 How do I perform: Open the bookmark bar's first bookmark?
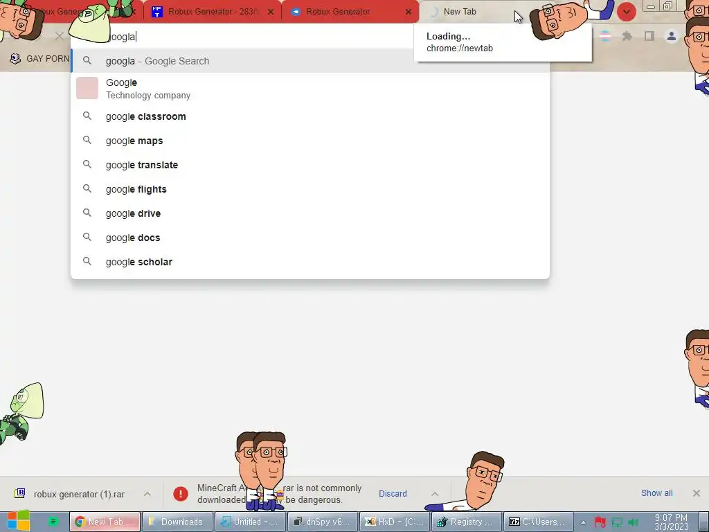point(39,58)
